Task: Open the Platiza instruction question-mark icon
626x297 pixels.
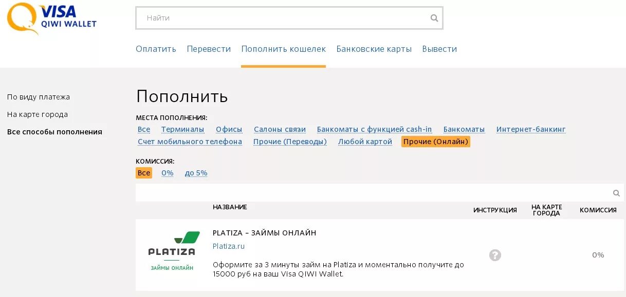Action: pos(495,255)
